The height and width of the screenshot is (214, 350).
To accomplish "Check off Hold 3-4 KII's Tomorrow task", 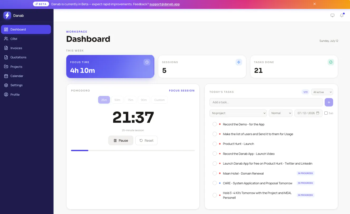I will pyautogui.click(x=215, y=195).
